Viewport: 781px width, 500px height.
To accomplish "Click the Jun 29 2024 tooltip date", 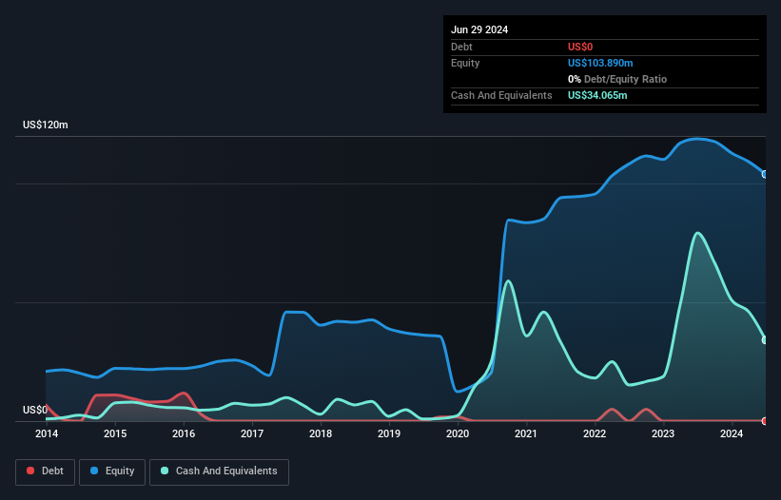I will (479, 29).
